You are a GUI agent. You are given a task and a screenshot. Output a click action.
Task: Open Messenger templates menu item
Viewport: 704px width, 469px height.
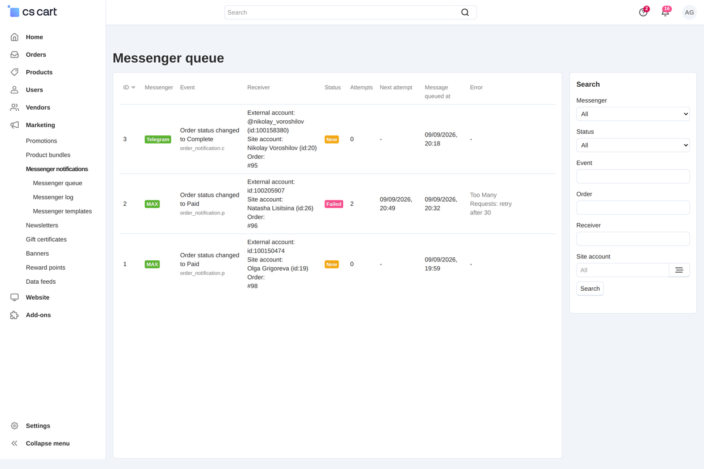[x=62, y=211]
